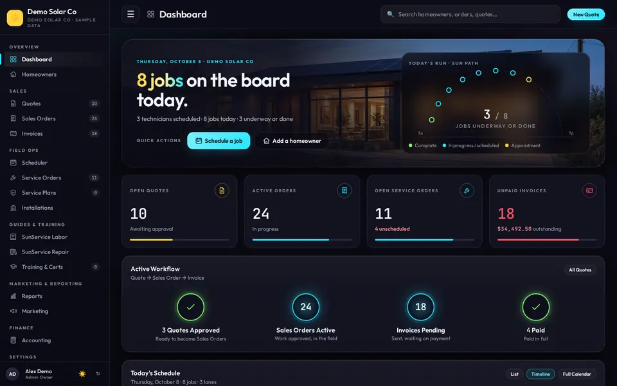Click the Invoices card icon in the sidebar

click(13, 134)
